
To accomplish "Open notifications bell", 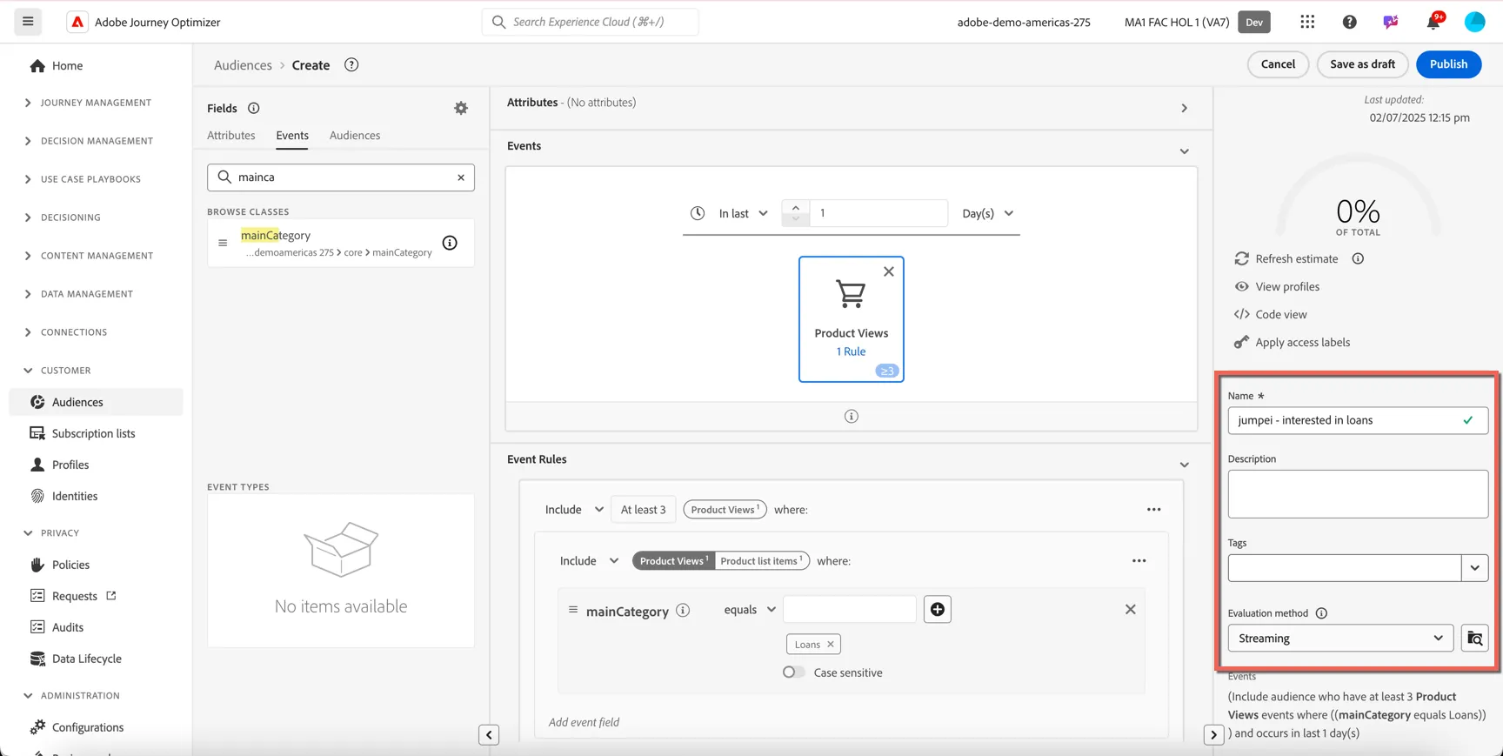I will 1433,22.
